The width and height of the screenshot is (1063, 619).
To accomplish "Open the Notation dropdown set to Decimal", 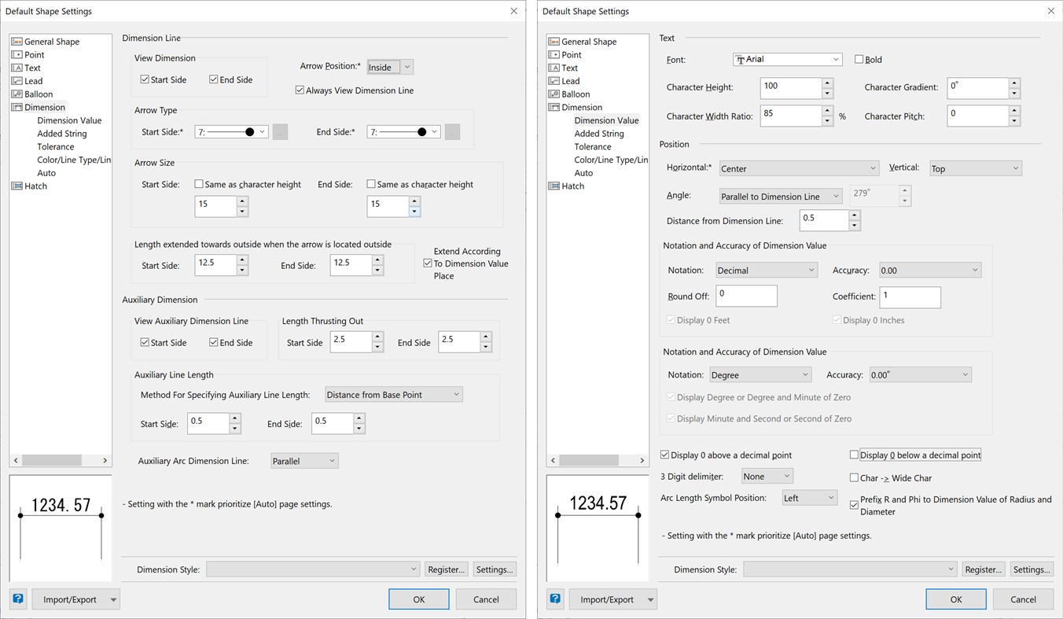I will pyautogui.click(x=767, y=270).
